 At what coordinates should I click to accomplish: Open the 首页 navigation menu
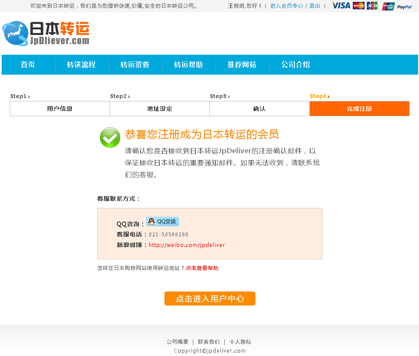point(28,64)
